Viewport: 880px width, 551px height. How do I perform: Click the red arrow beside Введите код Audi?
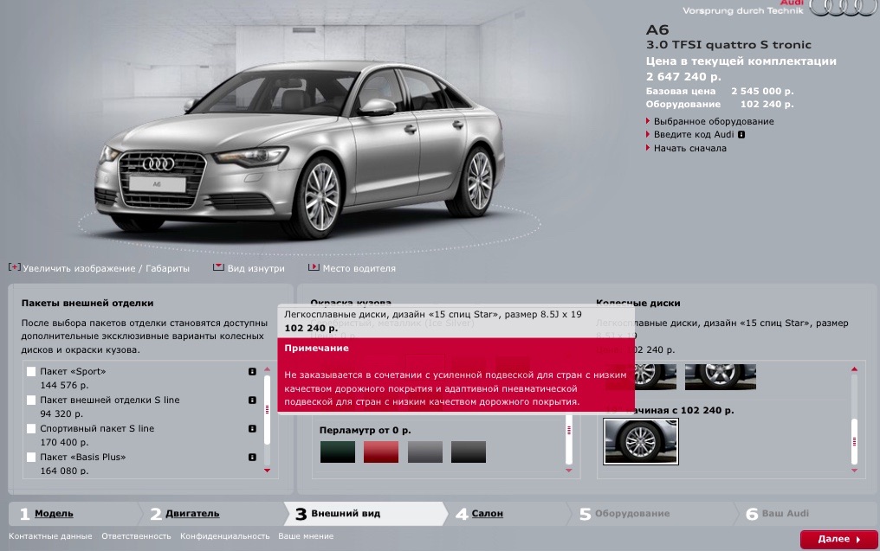click(648, 135)
